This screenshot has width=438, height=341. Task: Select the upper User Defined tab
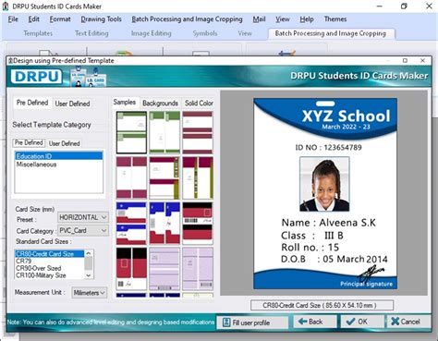72,104
